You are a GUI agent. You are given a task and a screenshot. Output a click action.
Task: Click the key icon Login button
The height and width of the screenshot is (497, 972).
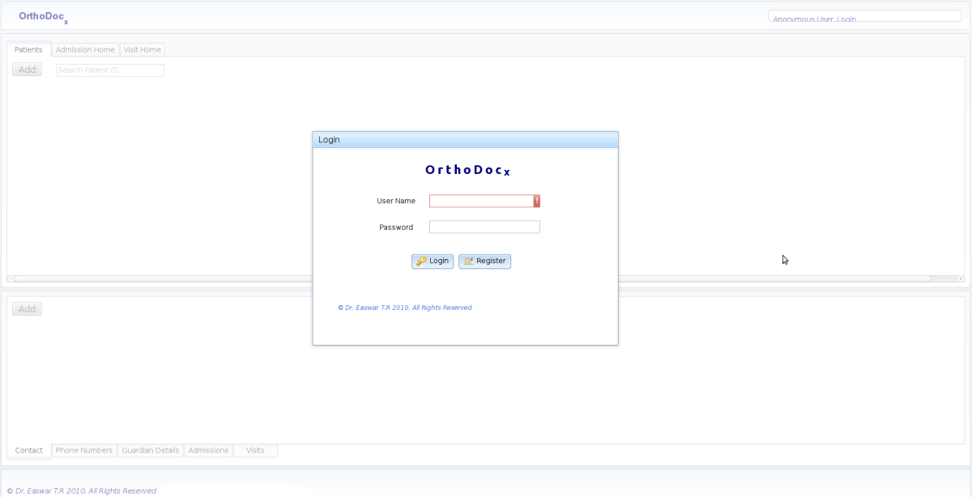point(433,261)
